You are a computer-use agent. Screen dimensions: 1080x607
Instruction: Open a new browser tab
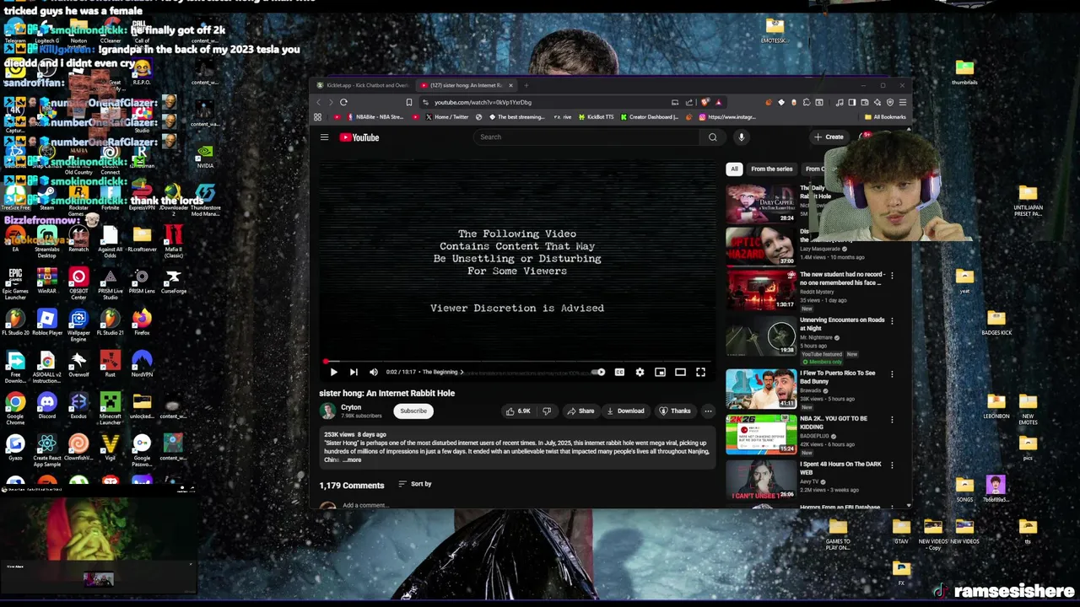coord(526,85)
